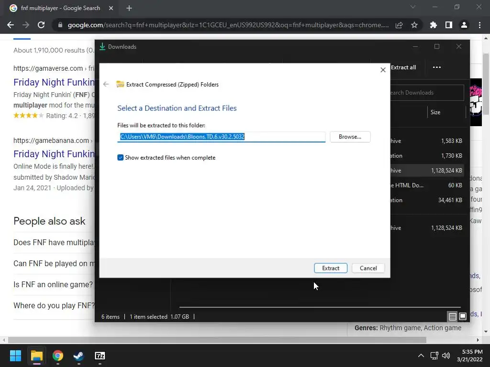Viewport: 490px width, 367px height.
Task: Click the page vertical scrollbar thumb
Action: (485, 84)
